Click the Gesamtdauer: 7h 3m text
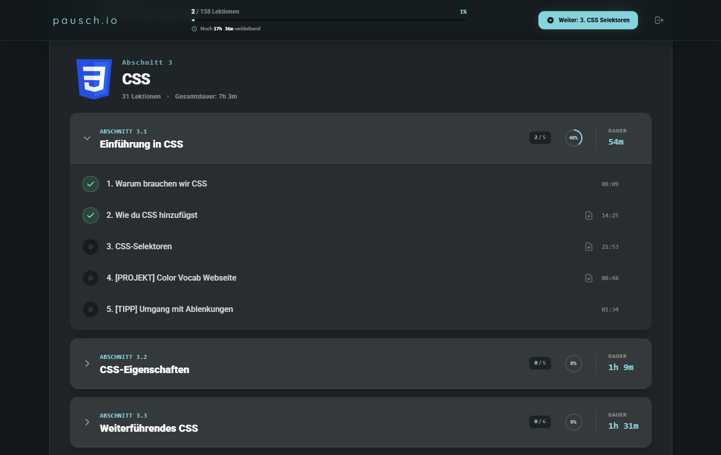 coord(206,97)
